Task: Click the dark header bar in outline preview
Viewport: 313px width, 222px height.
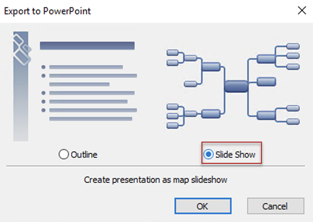Action: [x=87, y=46]
